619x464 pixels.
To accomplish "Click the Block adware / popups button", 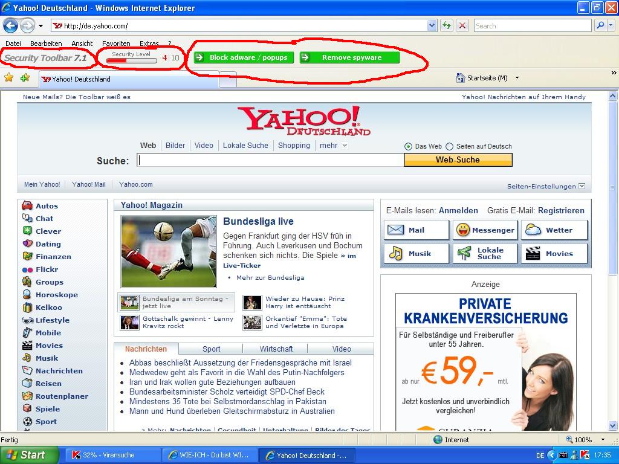I will pos(244,57).
